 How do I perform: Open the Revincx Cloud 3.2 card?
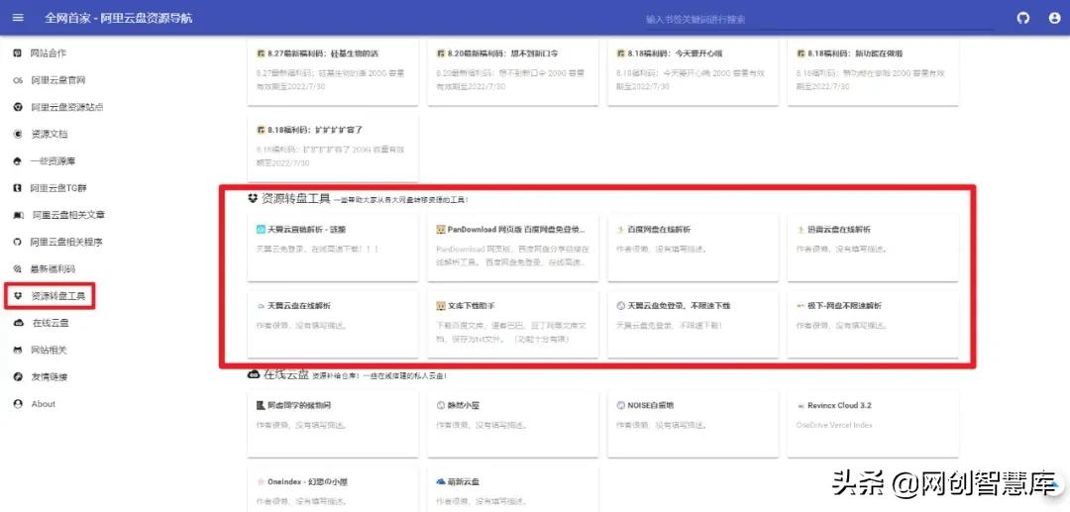tap(873, 423)
